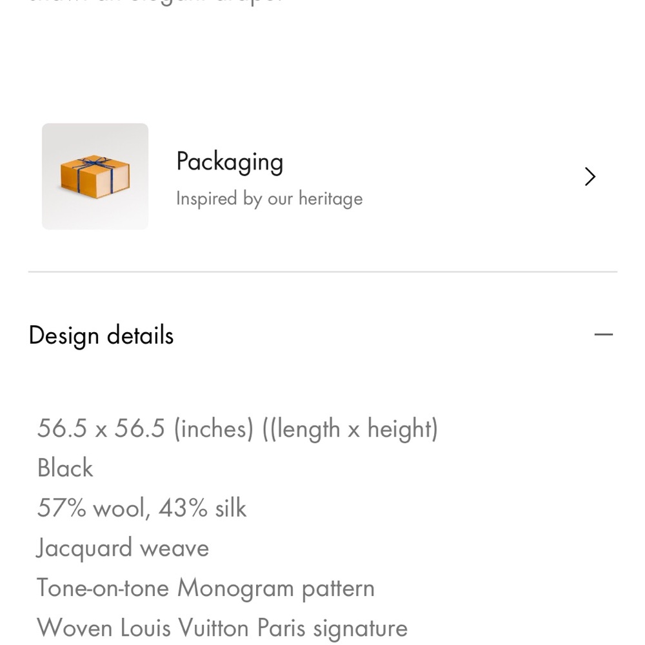Open the Packaging box thumbnail image
This screenshot has height=645, width=645.
tap(95, 176)
